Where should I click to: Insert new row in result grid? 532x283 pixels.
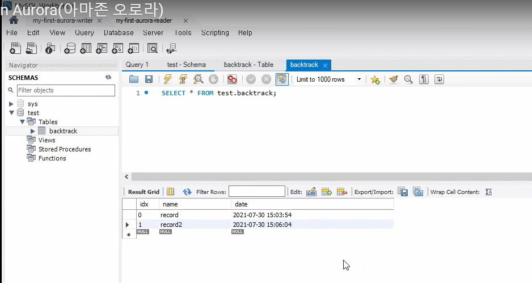pyautogui.click(x=326, y=192)
